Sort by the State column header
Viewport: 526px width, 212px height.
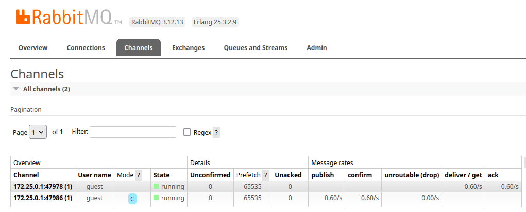point(161,175)
